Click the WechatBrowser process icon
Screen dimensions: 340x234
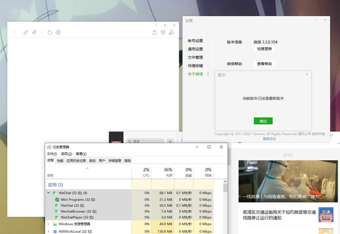click(x=57, y=211)
